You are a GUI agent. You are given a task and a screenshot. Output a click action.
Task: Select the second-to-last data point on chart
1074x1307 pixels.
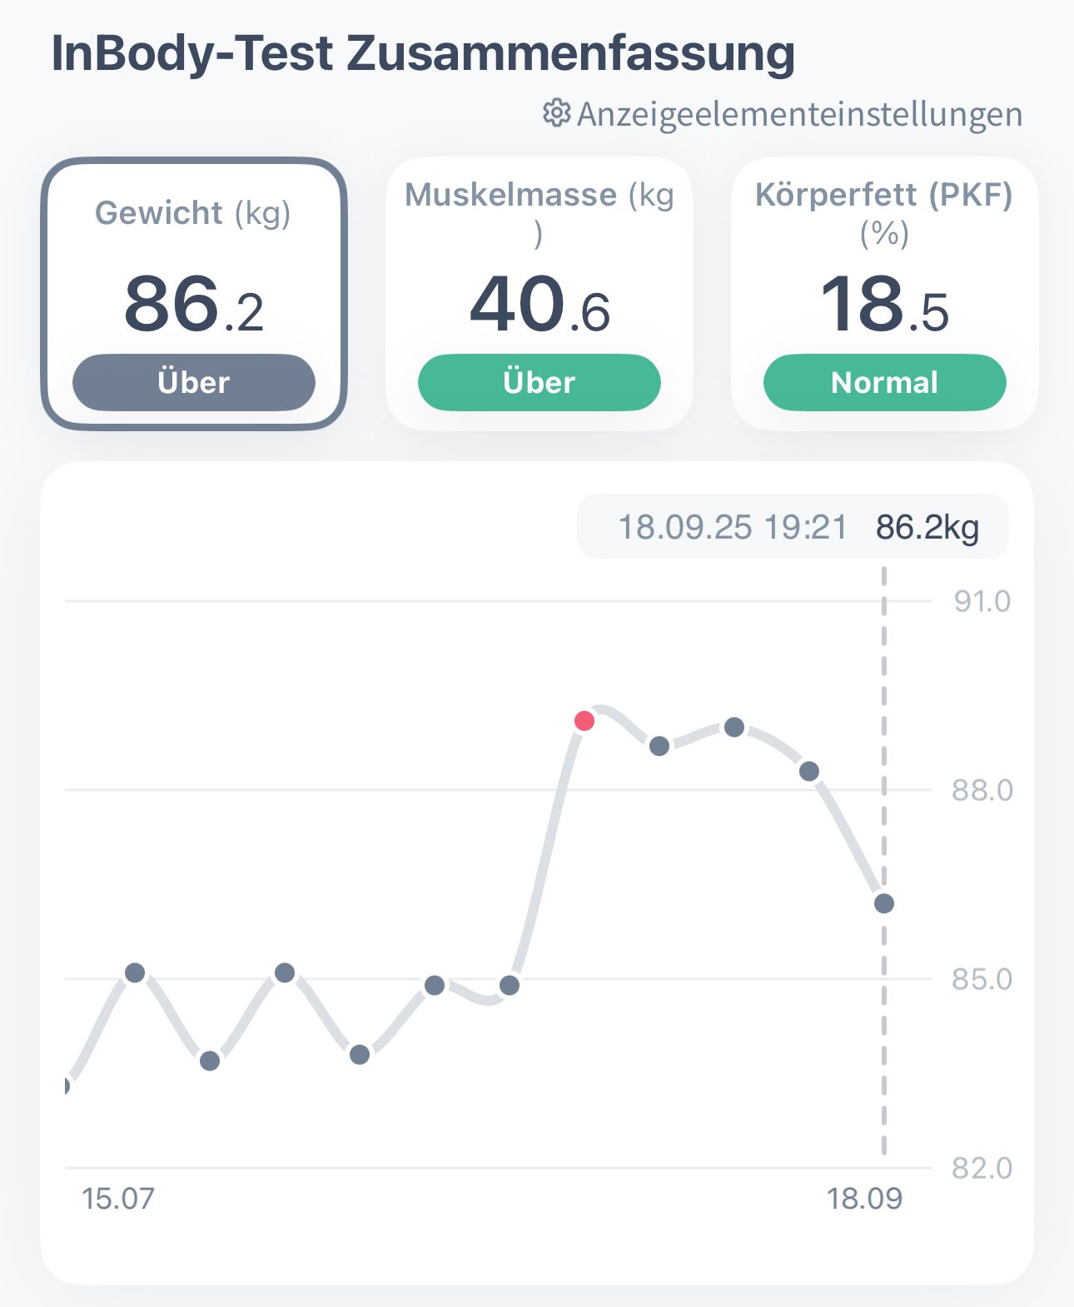[809, 772]
